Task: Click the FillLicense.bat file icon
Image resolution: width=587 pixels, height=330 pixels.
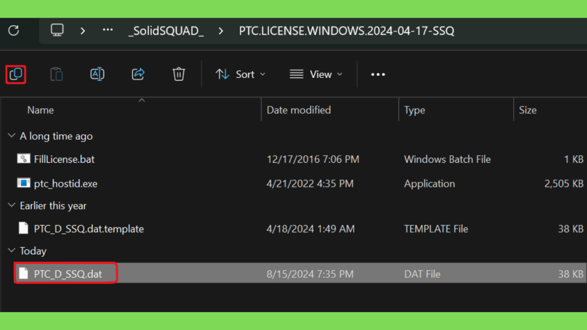Action: pyautogui.click(x=24, y=159)
